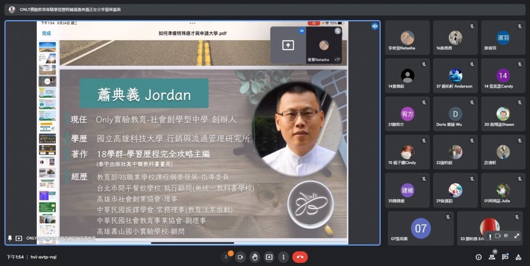Click meeting code hvi-svtp-nqi

(43, 257)
